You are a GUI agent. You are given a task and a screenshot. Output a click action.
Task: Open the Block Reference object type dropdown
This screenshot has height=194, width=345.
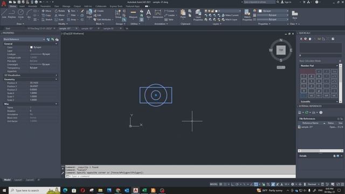(x=24, y=39)
